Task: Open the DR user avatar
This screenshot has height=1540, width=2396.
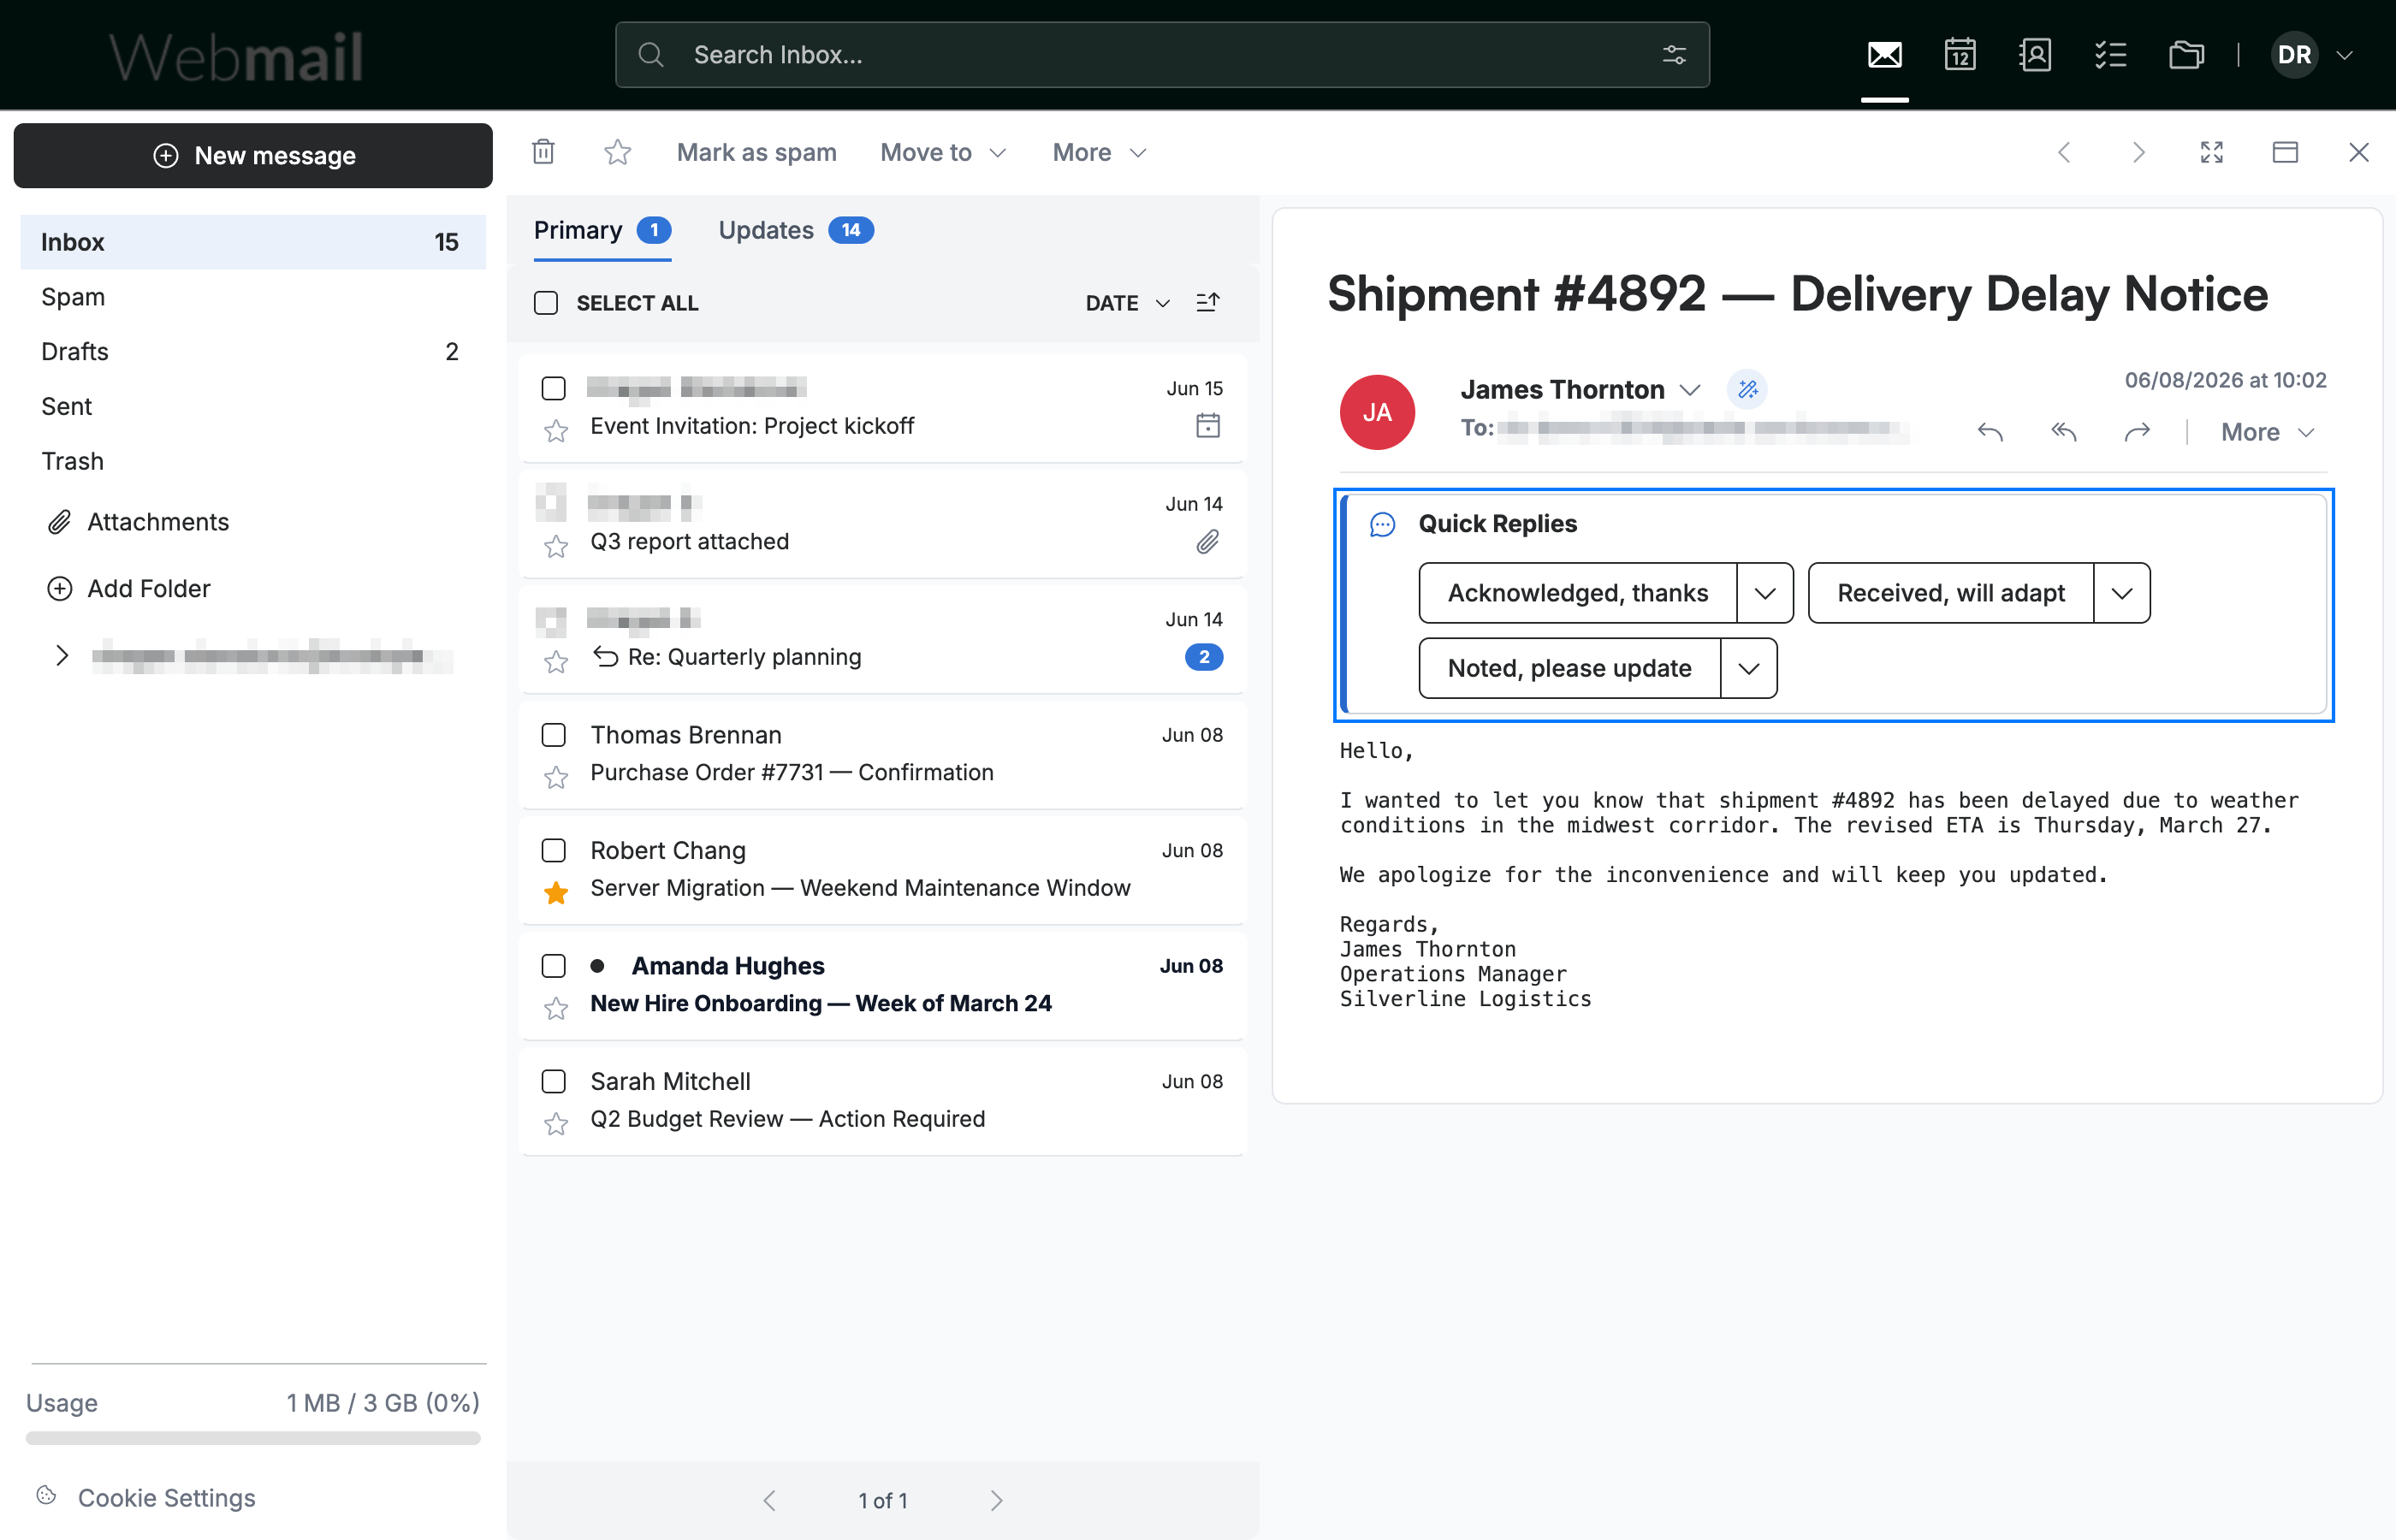Action: (x=2294, y=55)
